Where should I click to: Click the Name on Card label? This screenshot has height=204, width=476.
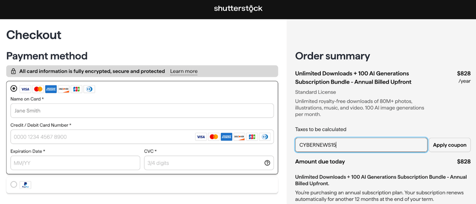coord(27,99)
